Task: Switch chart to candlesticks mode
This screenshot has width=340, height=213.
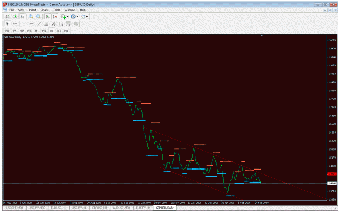Action: (15, 17)
